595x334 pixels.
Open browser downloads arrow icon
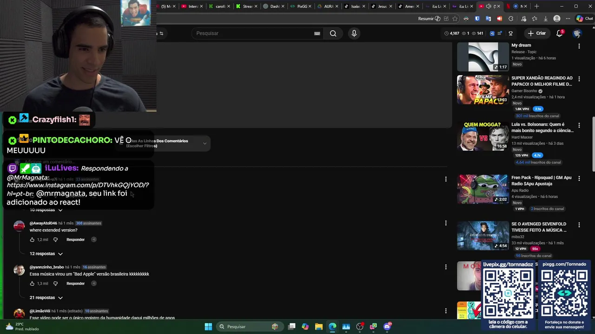(545, 19)
